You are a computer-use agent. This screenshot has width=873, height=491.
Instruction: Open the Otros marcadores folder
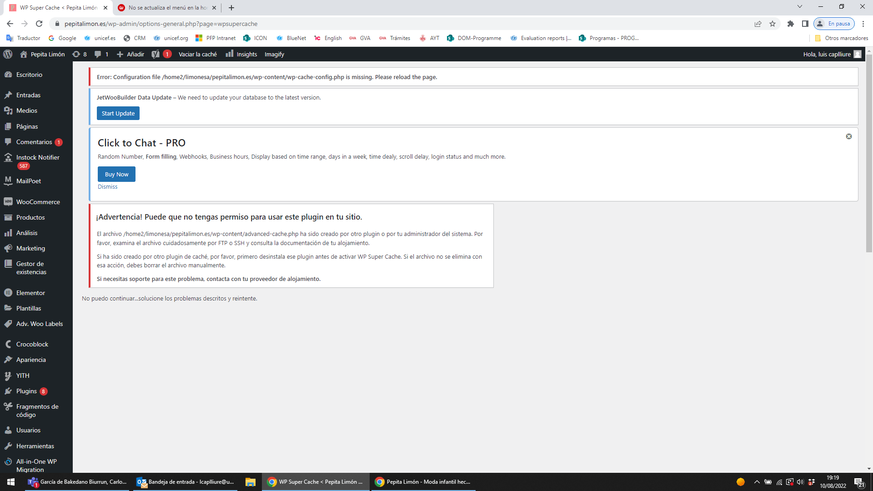pos(841,38)
